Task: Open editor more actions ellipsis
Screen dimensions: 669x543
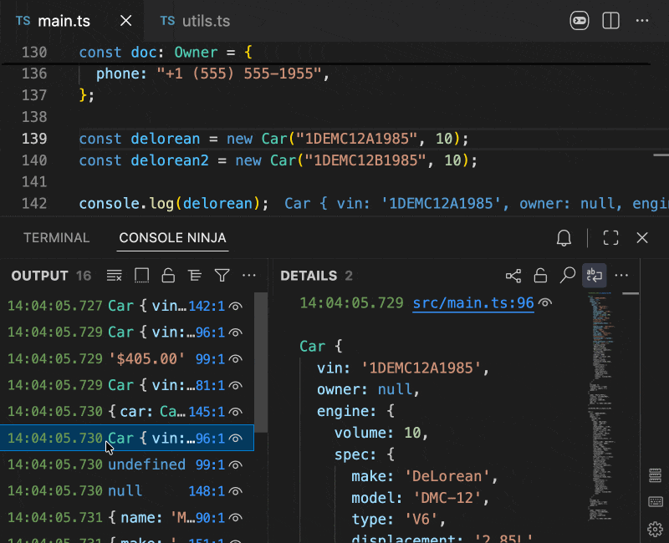Action: (x=641, y=20)
